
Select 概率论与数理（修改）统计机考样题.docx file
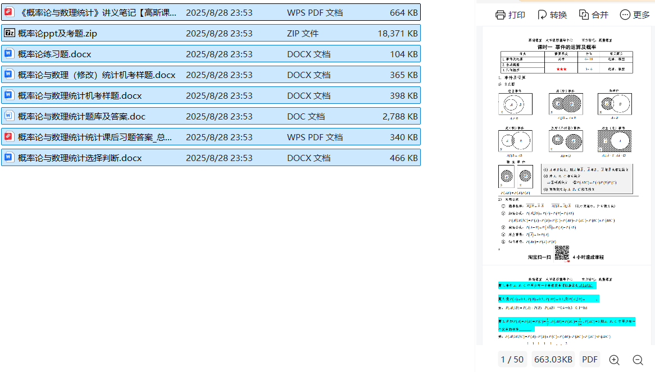[97, 75]
